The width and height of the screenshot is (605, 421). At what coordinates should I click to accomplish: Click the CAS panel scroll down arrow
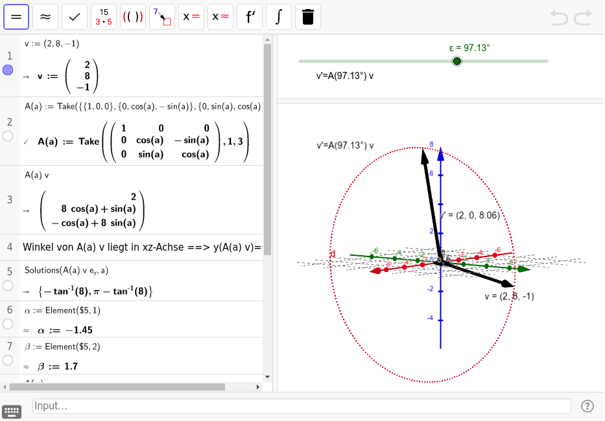pos(267,377)
